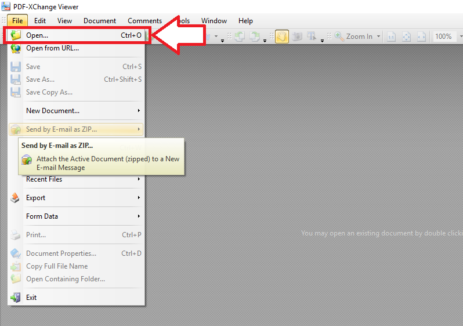
Task: Click the Print printer icon
Action: coord(16,235)
